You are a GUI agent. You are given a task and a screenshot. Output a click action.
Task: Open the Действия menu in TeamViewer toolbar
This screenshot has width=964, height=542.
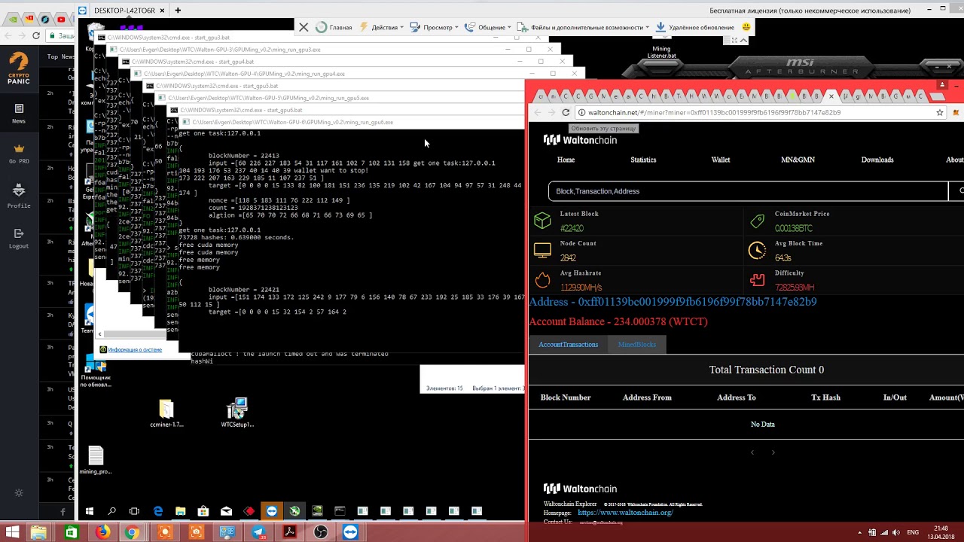[x=383, y=27]
